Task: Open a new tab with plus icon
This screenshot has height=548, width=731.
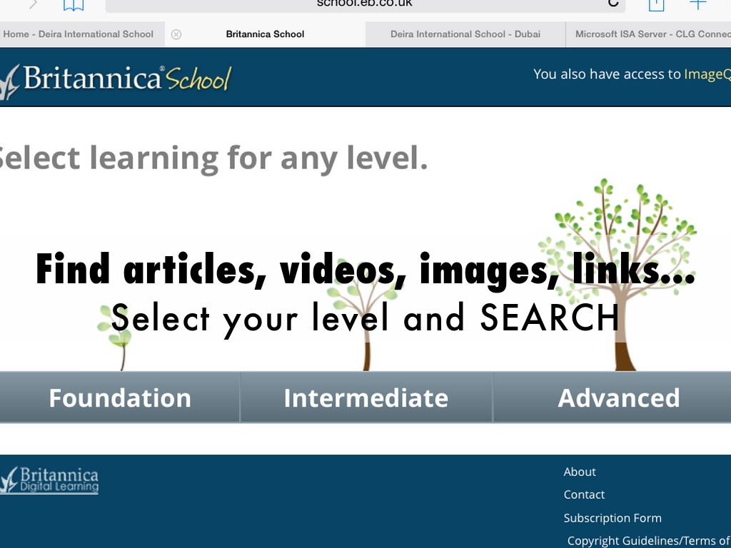Action: tap(697, 4)
